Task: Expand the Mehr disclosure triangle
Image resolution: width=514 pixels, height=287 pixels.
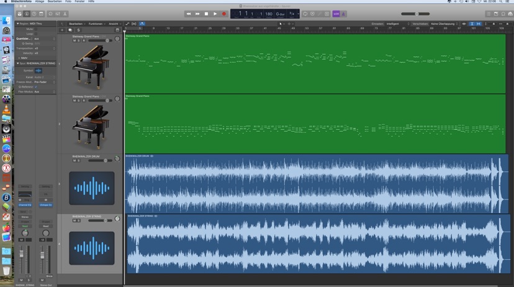Action: 19,58
